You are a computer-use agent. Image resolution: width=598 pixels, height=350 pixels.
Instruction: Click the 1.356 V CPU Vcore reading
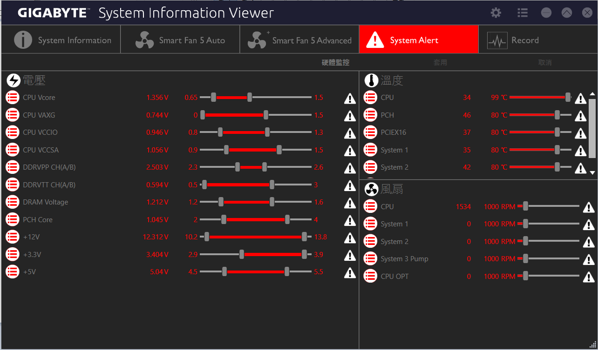157,98
